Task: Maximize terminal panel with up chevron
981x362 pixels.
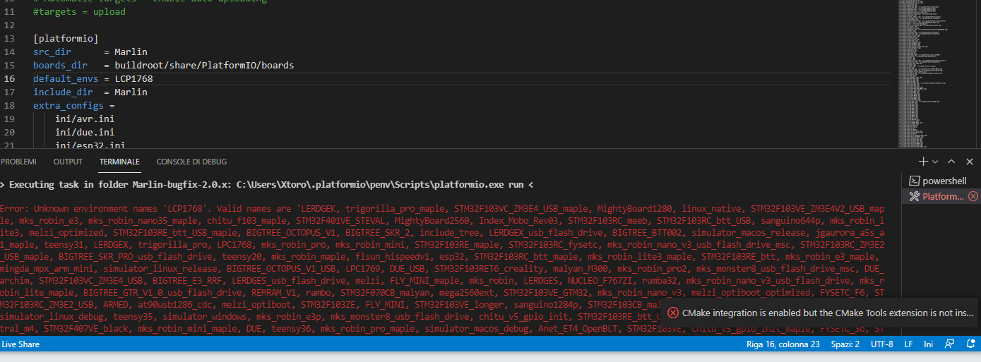Action: pyautogui.click(x=951, y=161)
